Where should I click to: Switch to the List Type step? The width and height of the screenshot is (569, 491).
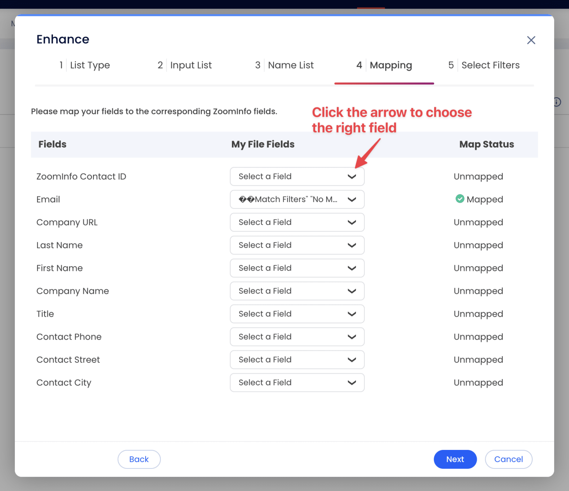[90, 65]
